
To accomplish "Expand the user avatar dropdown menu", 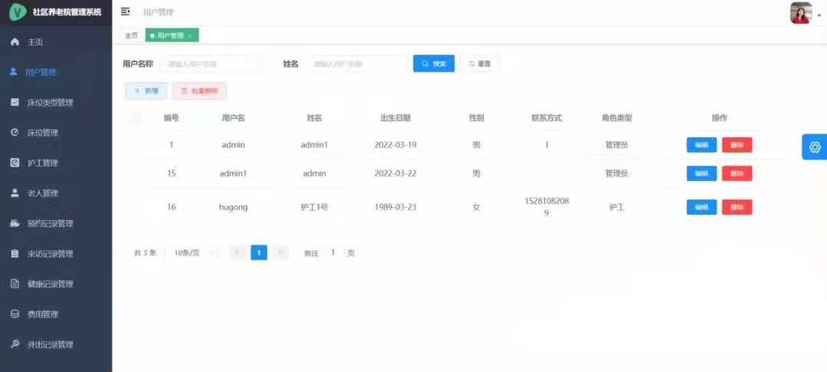I will pos(804,13).
